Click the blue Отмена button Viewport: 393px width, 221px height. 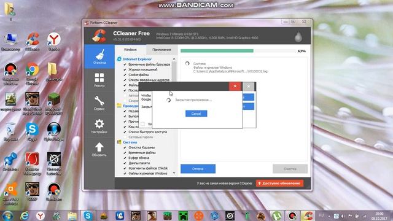pos(198,169)
